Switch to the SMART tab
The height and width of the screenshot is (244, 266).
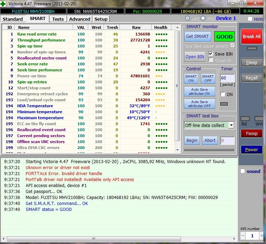tap(38, 19)
